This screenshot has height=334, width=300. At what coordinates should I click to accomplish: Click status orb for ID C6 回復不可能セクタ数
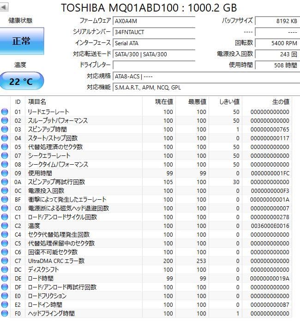(5, 252)
